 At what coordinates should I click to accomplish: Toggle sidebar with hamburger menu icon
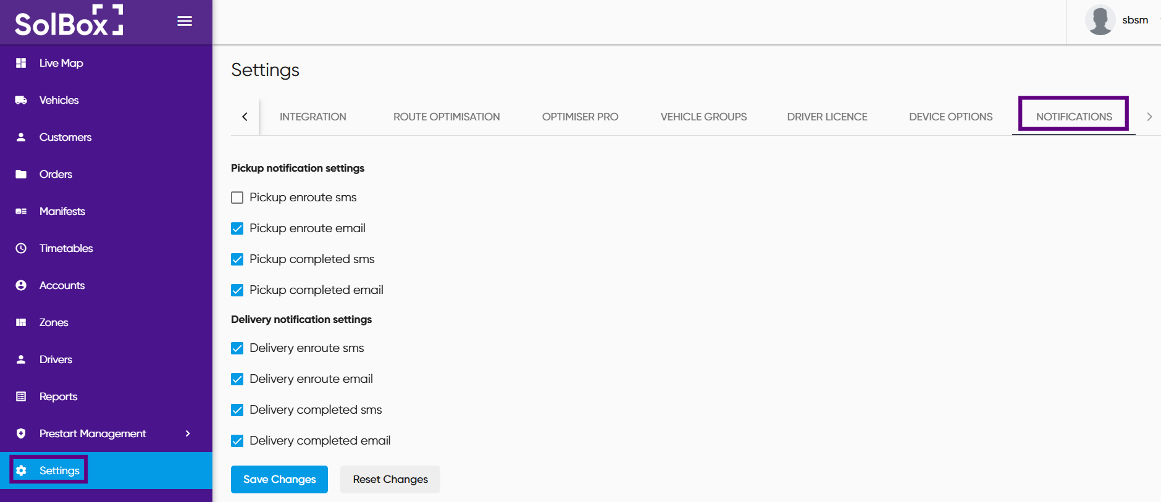pos(185,21)
